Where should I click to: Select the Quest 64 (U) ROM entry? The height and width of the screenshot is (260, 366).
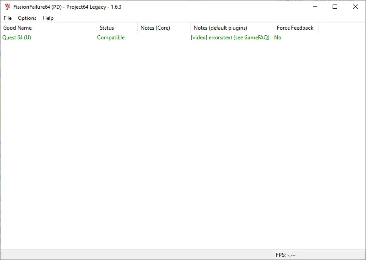coord(16,37)
